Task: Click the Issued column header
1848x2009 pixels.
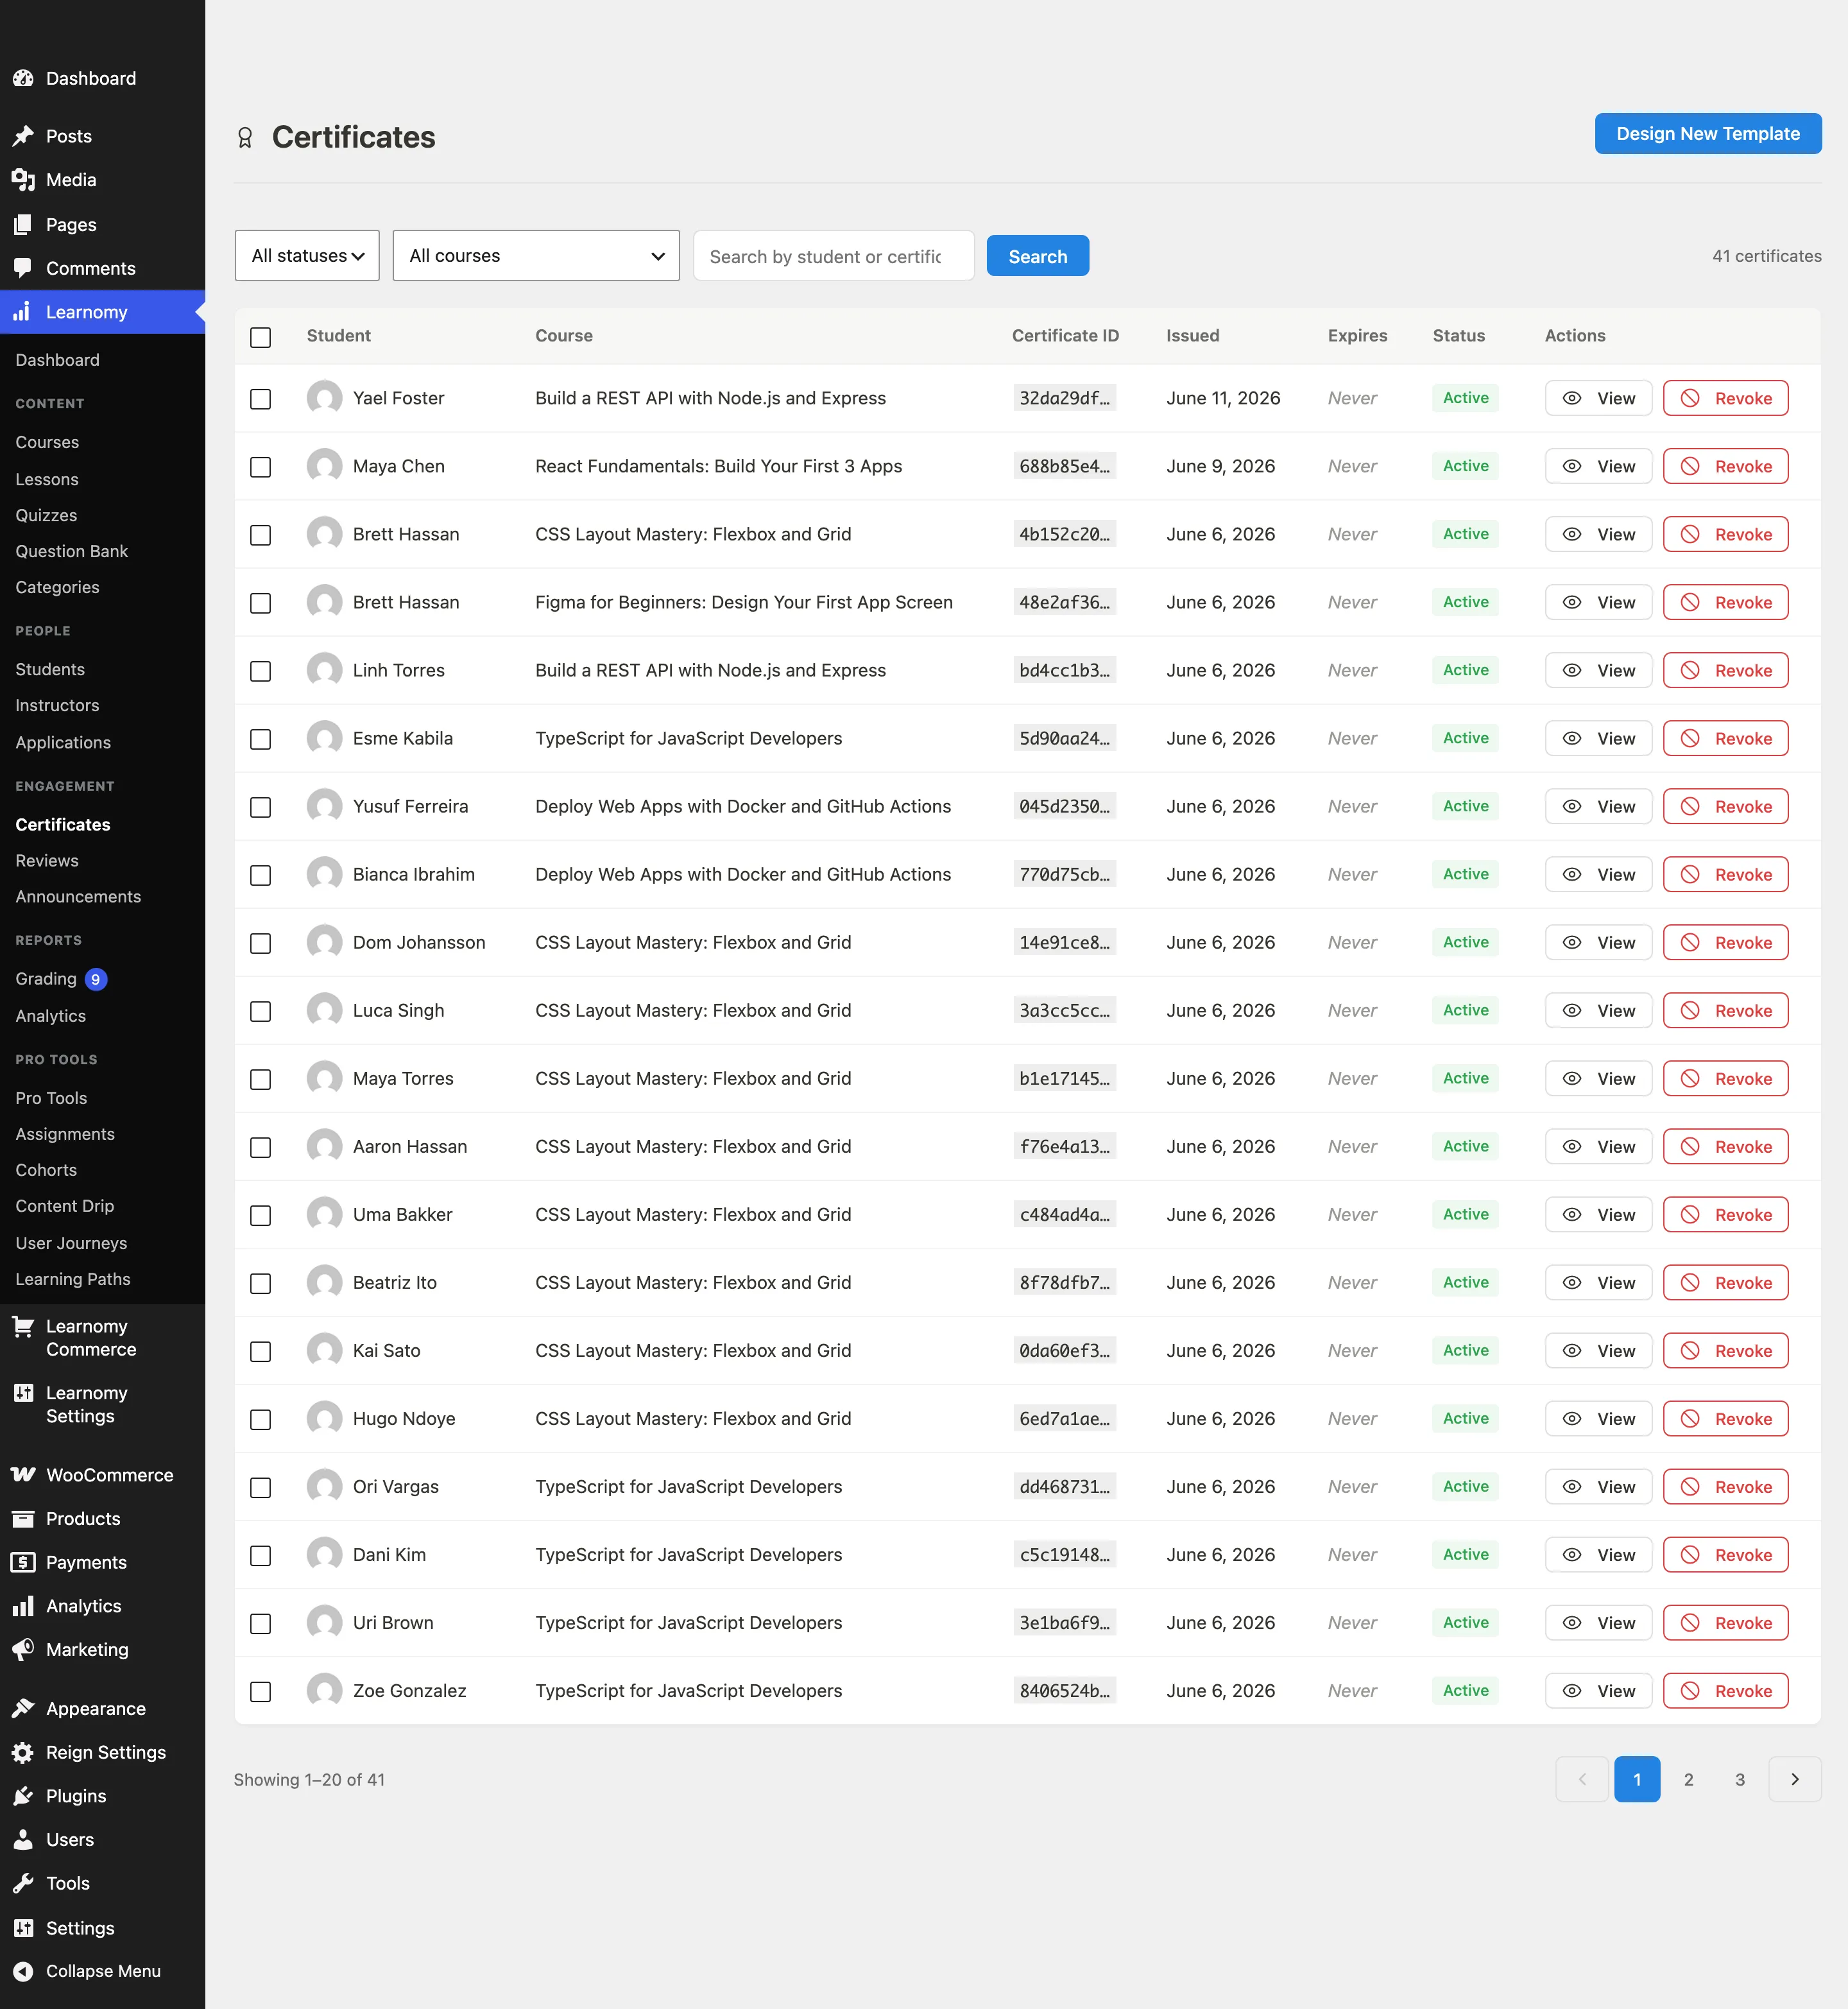Action: pos(1193,336)
